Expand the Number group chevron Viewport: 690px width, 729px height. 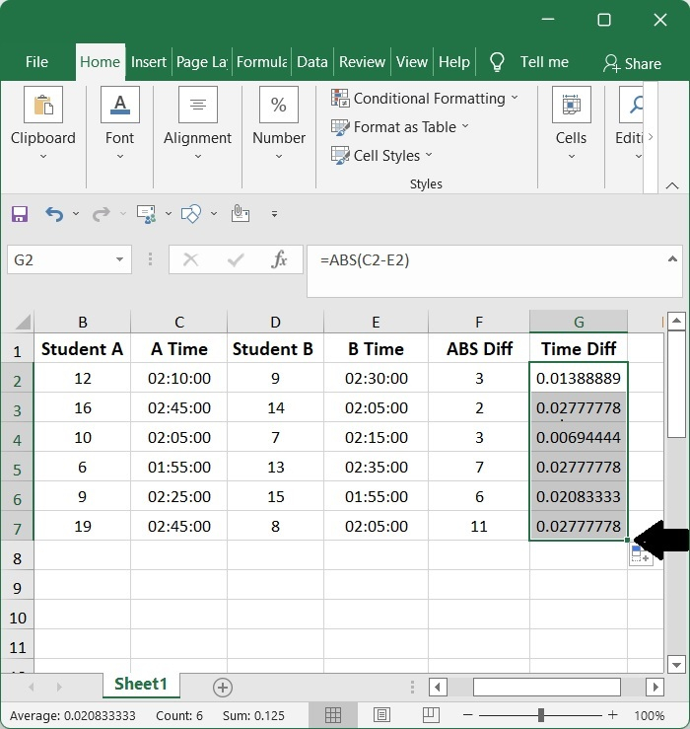pos(279,157)
